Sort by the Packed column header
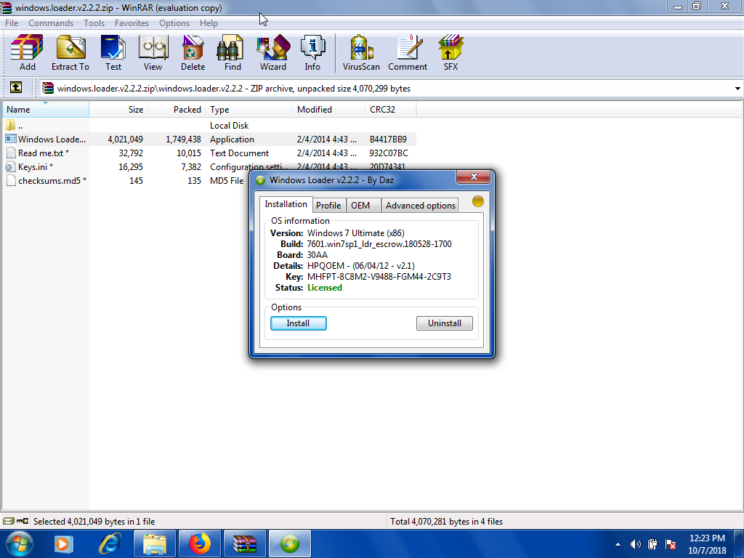This screenshot has height=558, width=744. [177, 109]
